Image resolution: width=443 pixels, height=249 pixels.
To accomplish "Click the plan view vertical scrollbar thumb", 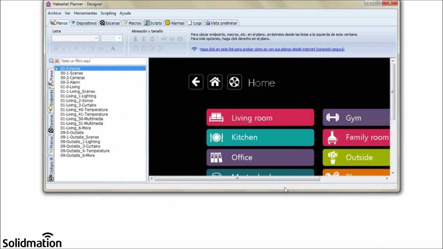I will pos(392,92).
